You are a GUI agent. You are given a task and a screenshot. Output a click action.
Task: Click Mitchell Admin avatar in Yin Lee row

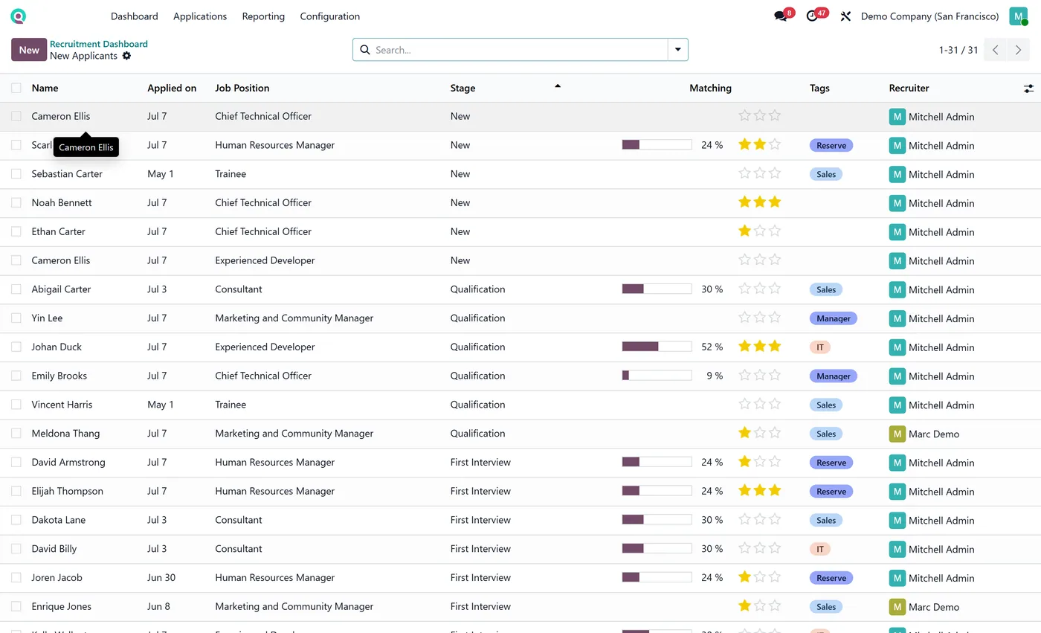[x=897, y=318]
